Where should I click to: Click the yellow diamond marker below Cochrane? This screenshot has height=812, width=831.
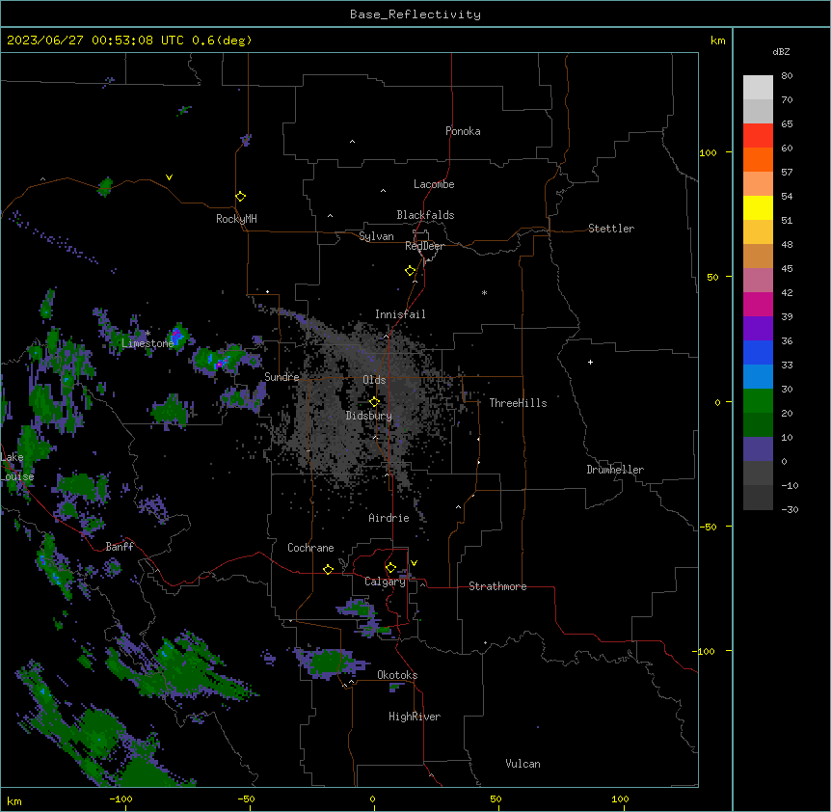click(x=328, y=569)
